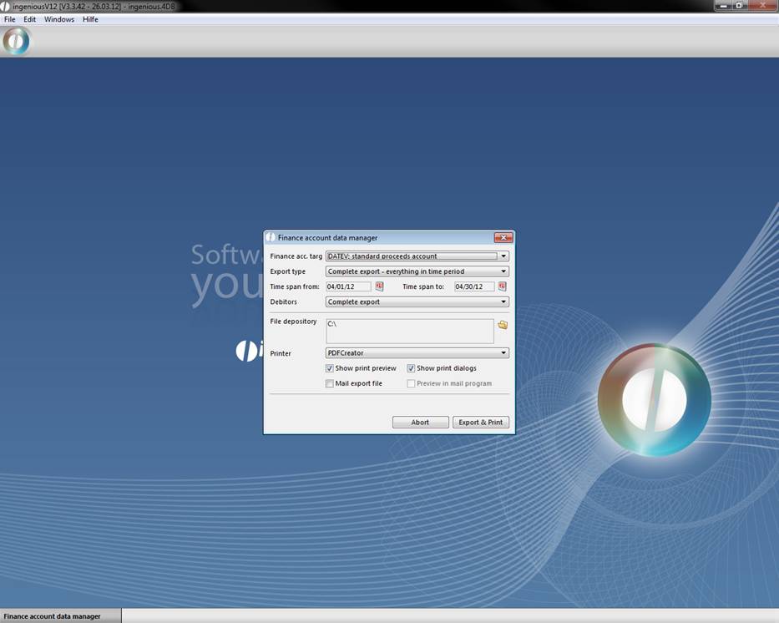The width and height of the screenshot is (779, 623).
Task: Browse for File depository folder
Action: 503,325
